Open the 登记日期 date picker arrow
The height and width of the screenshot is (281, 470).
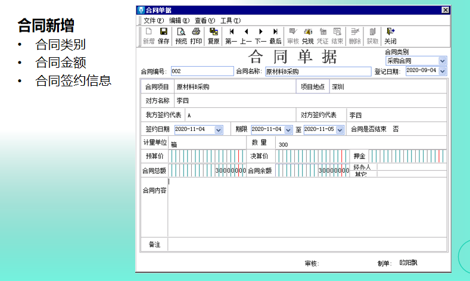tap(443, 71)
